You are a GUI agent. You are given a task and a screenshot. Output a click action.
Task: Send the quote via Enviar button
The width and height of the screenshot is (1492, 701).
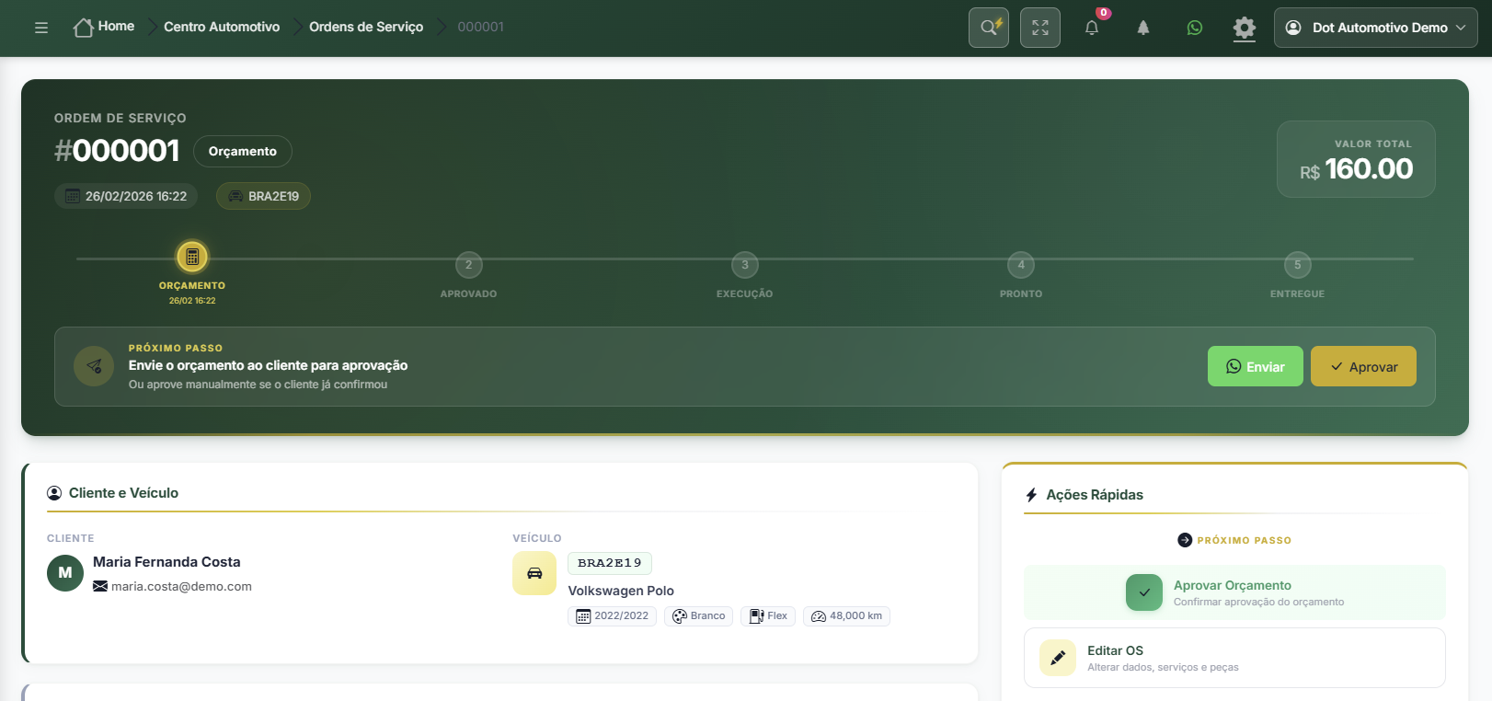(1255, 366)
